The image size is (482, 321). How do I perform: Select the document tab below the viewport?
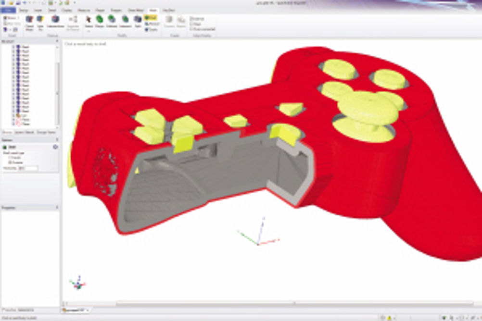pyautogui.click(x=76, y=310)
